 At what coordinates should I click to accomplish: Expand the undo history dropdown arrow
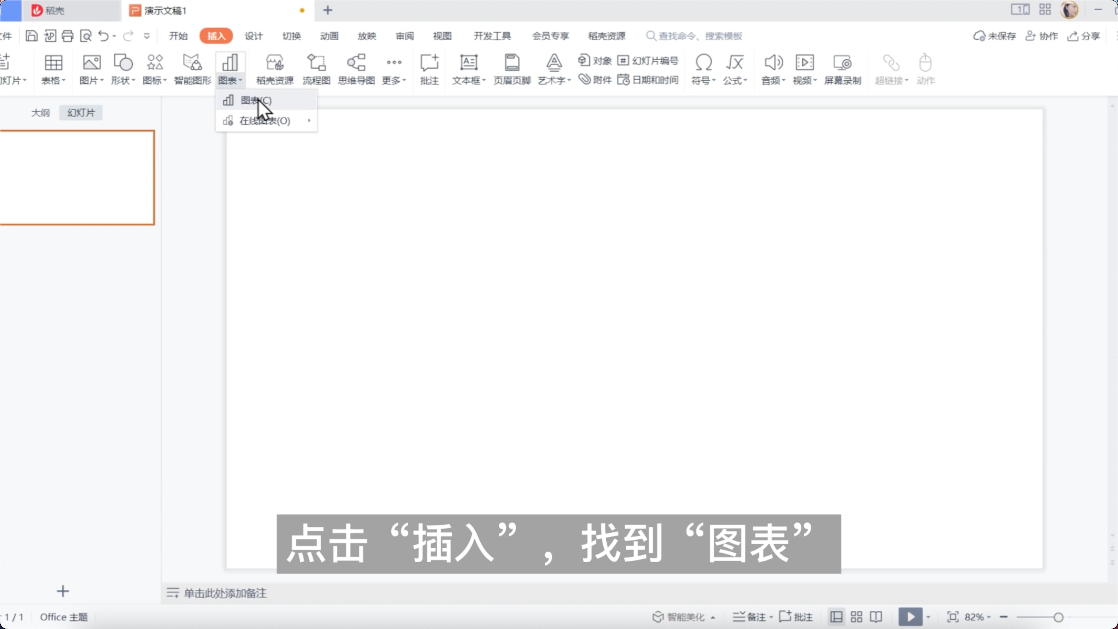click(x=115, y=36)
